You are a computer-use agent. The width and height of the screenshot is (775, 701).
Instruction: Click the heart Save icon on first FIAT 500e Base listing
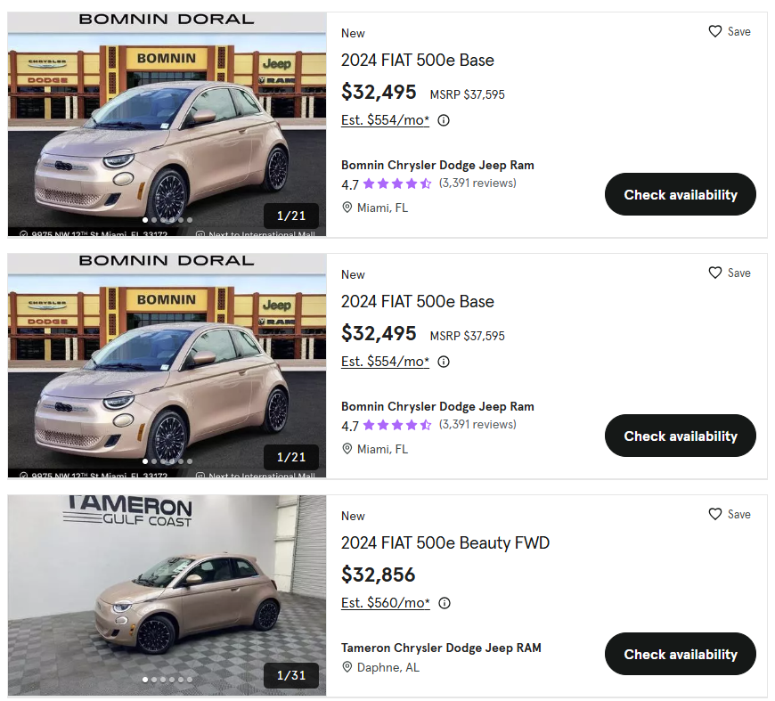714,31
